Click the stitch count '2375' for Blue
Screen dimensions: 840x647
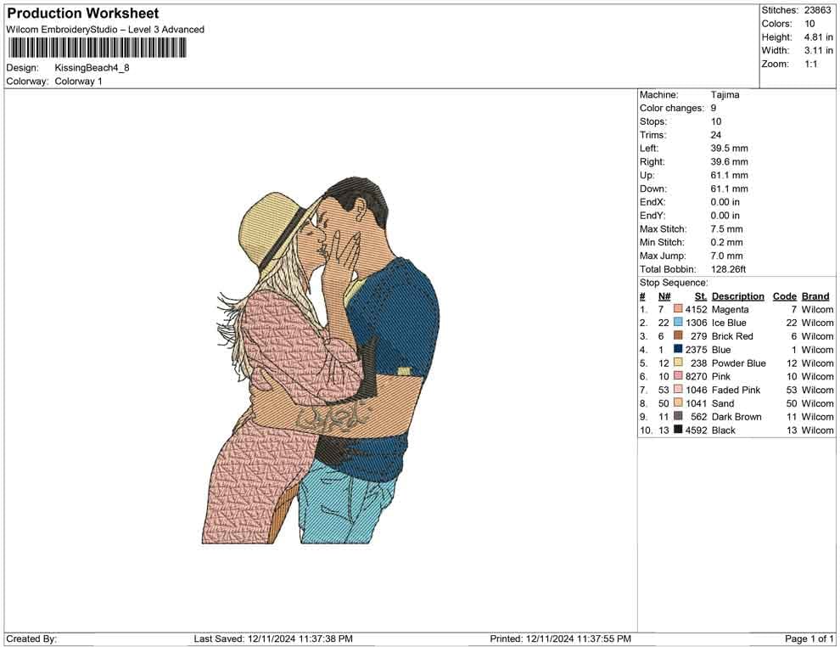(x=696, y=350)
